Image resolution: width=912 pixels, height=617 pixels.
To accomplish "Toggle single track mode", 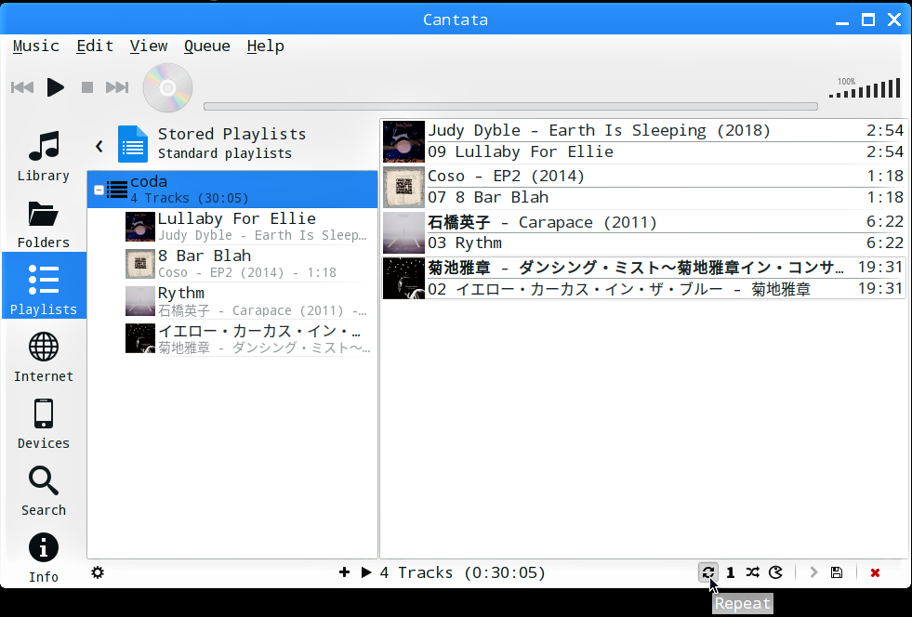I will (x=731, y=572).
